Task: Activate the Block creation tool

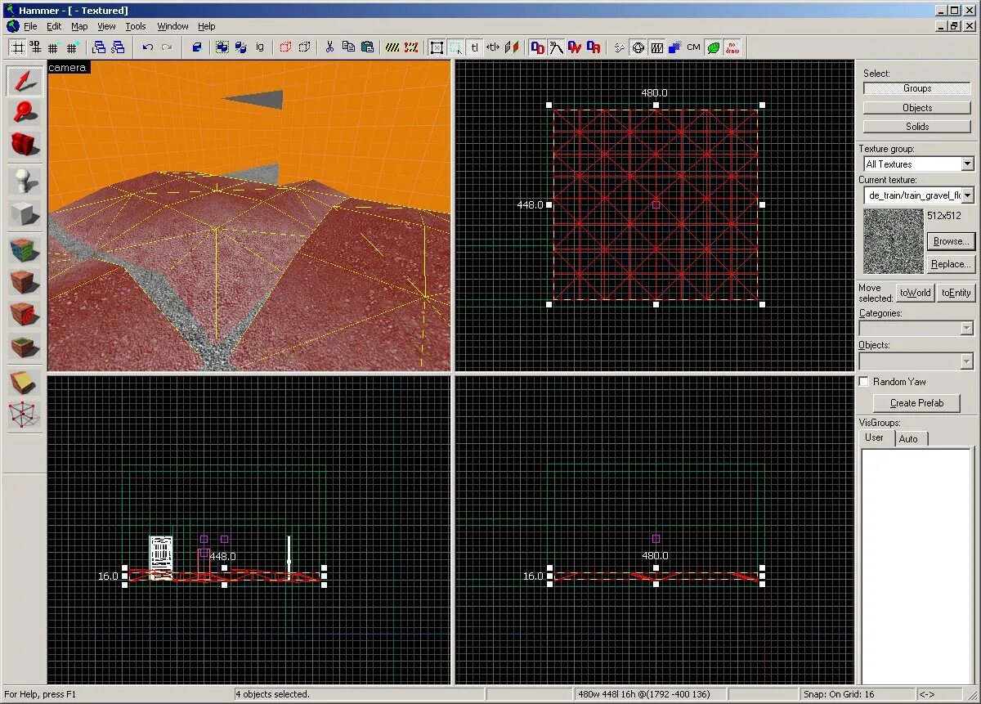Action: (23, 209)
